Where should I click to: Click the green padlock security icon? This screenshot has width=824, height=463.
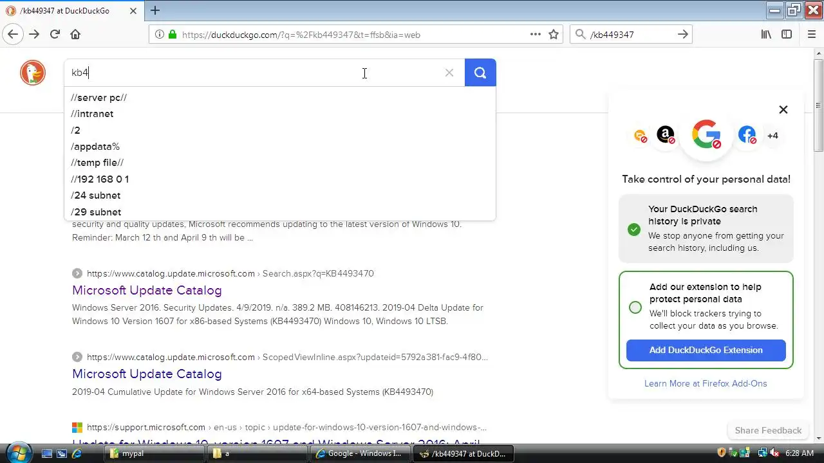[172, 35]
